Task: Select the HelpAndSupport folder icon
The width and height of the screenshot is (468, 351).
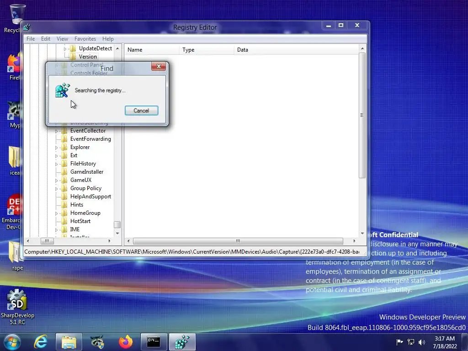Action: (64, 197)
